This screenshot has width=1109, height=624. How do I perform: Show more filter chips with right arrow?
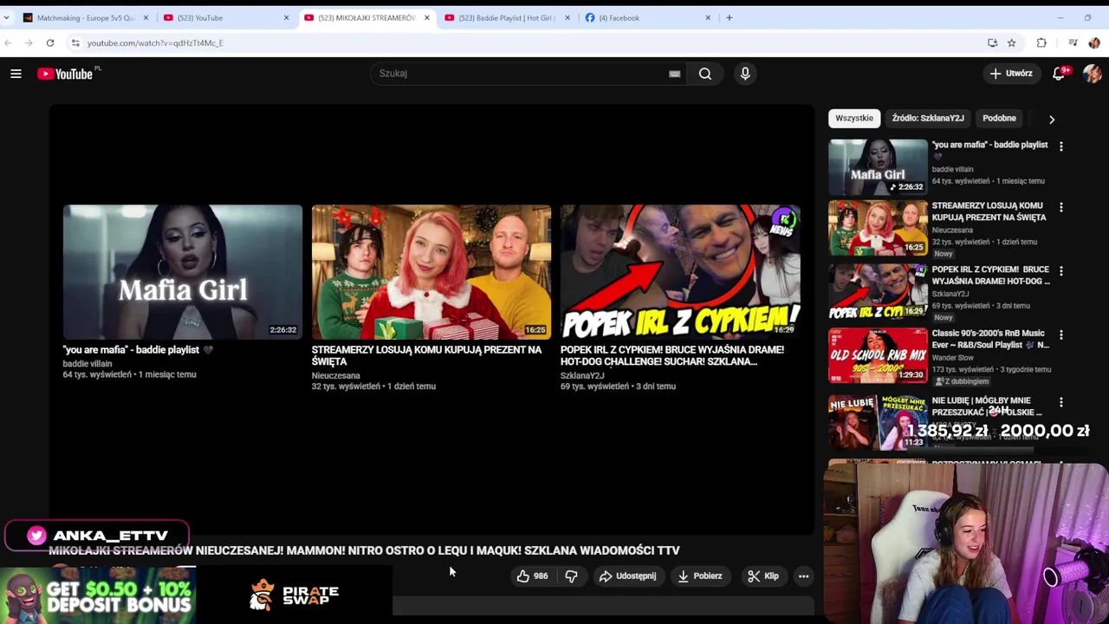[1052, 119]
